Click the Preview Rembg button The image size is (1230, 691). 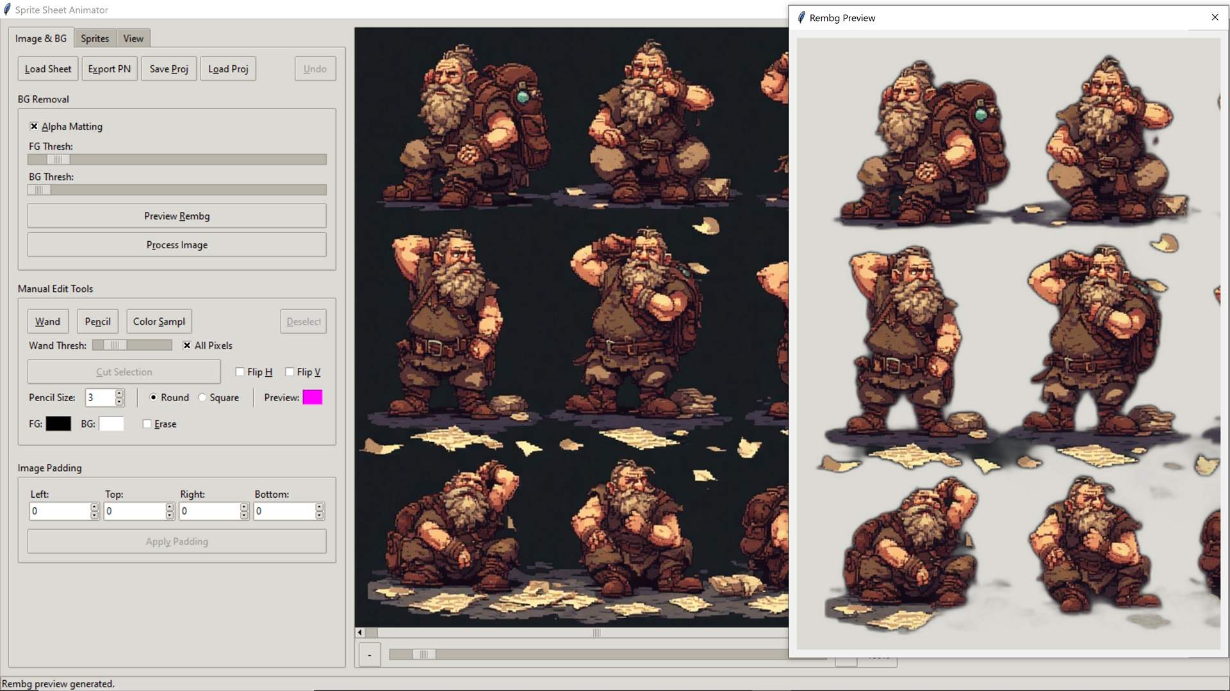point(177,216)
